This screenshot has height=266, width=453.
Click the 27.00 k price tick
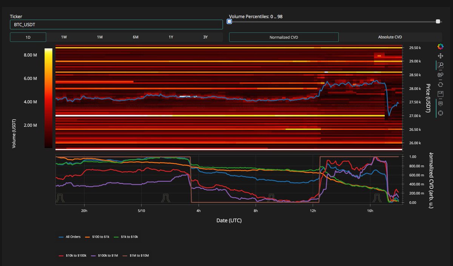point(415,116)
